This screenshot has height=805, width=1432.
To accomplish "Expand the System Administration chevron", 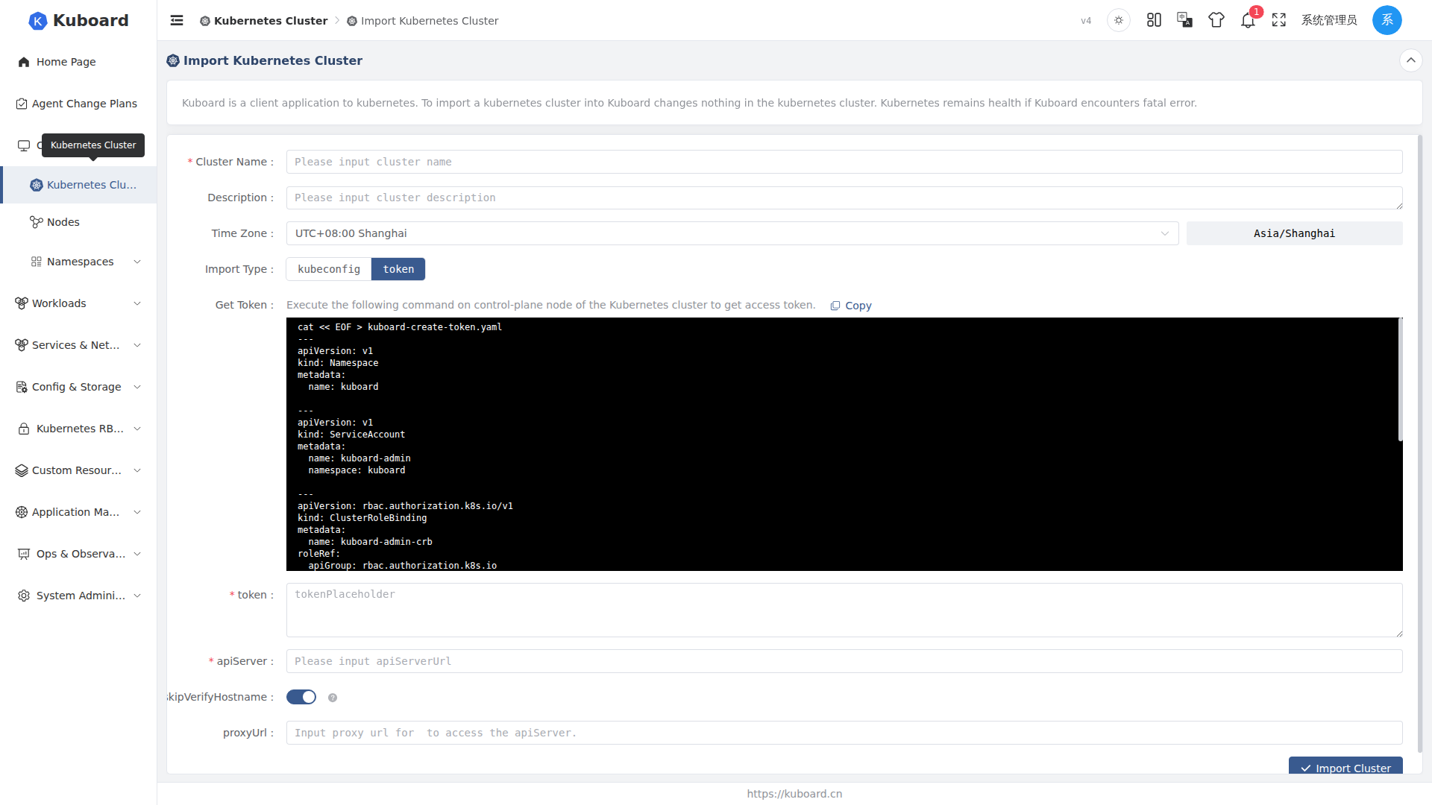I will click(x=137, y=596).
